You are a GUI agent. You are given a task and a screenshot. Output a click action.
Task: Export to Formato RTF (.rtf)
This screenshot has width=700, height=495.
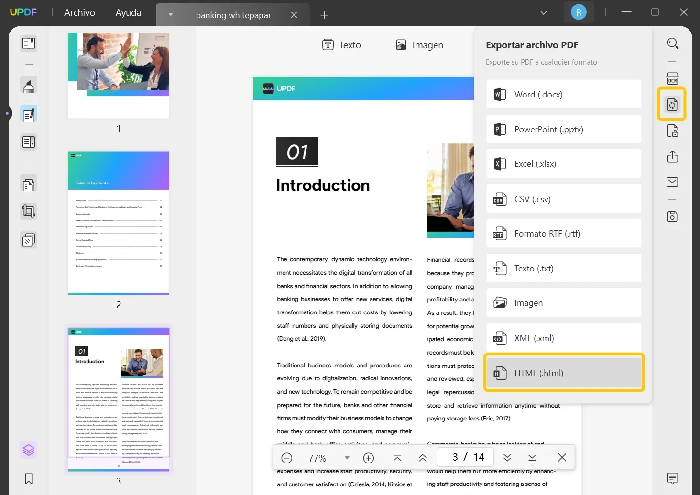tap(564, 233)
